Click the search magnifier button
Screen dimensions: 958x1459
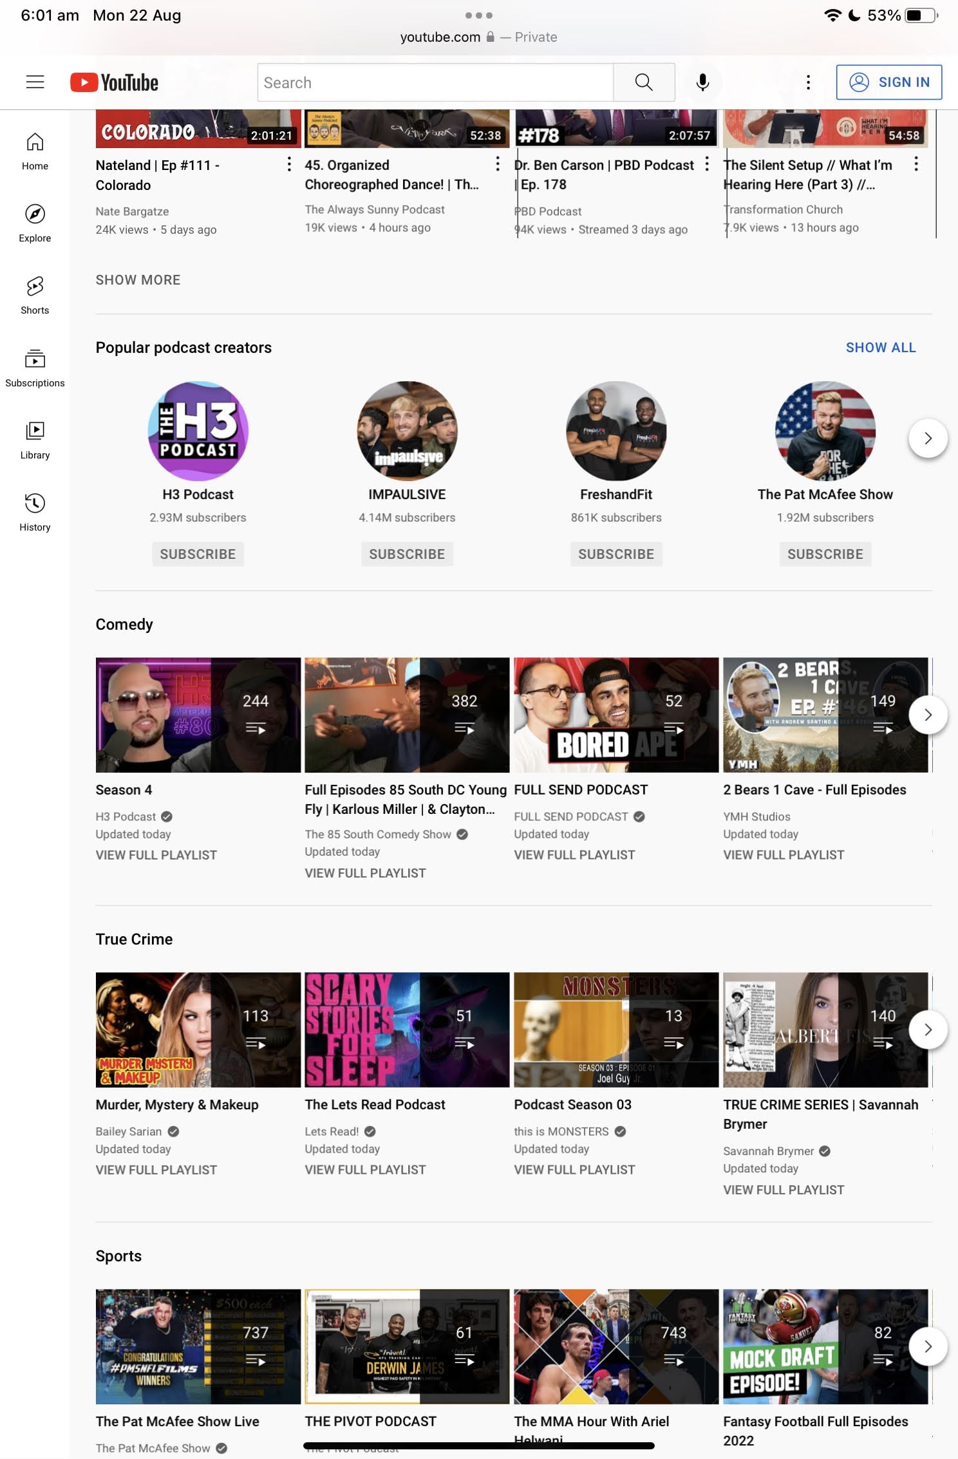pyautogui.click(x=644, y=82)
